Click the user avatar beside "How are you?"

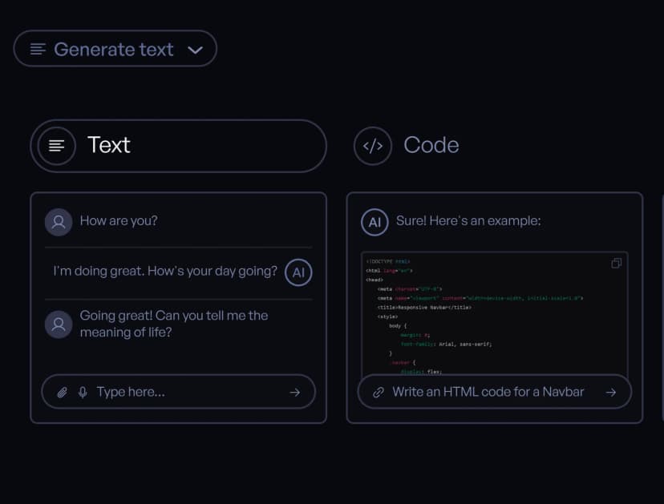(x=59, y=222)
